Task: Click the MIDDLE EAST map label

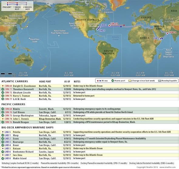Action: [159, 27]
